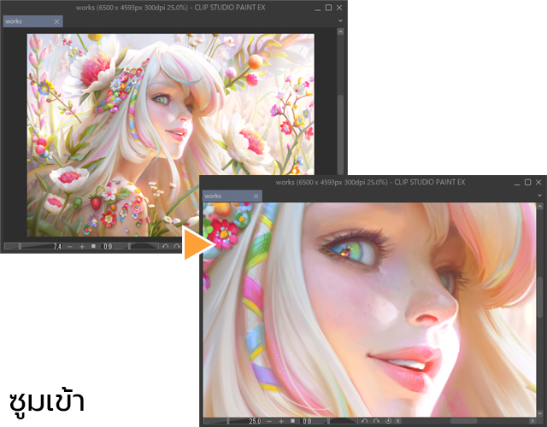Click fit-to-screen square icon in front window
This screenshot has width=547, height=427.
(x=292, y=421)
